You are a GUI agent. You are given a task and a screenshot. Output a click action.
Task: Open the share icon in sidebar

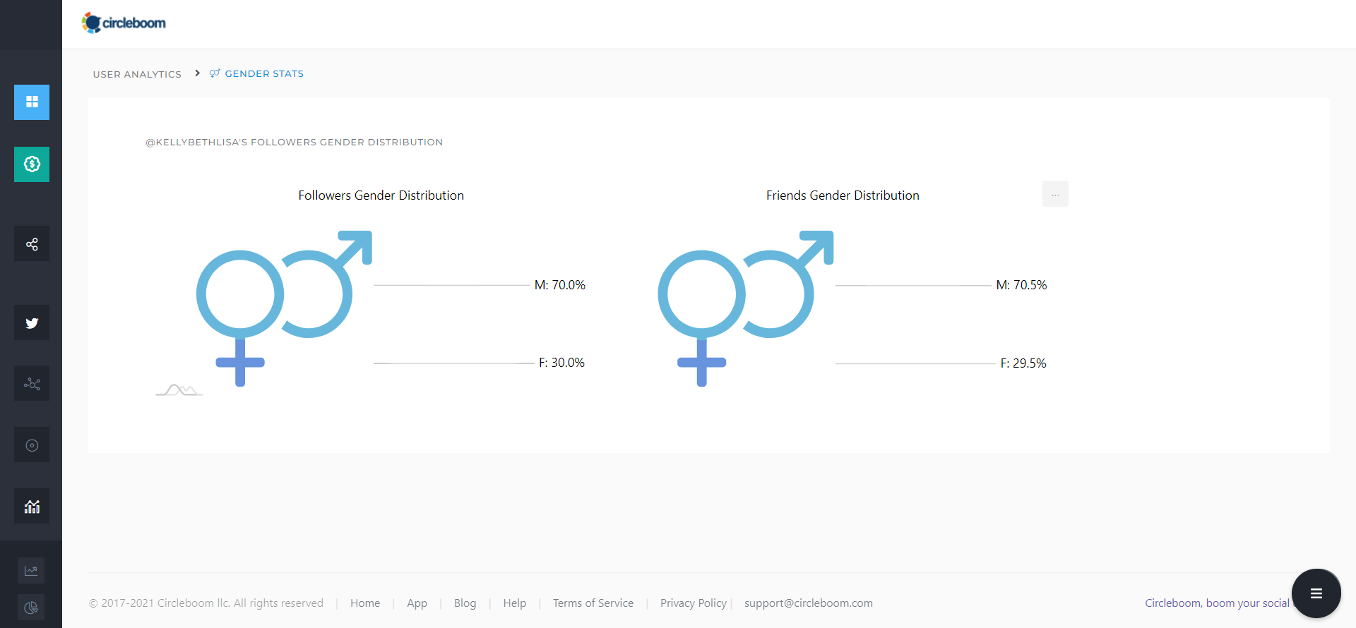[32, 244]
